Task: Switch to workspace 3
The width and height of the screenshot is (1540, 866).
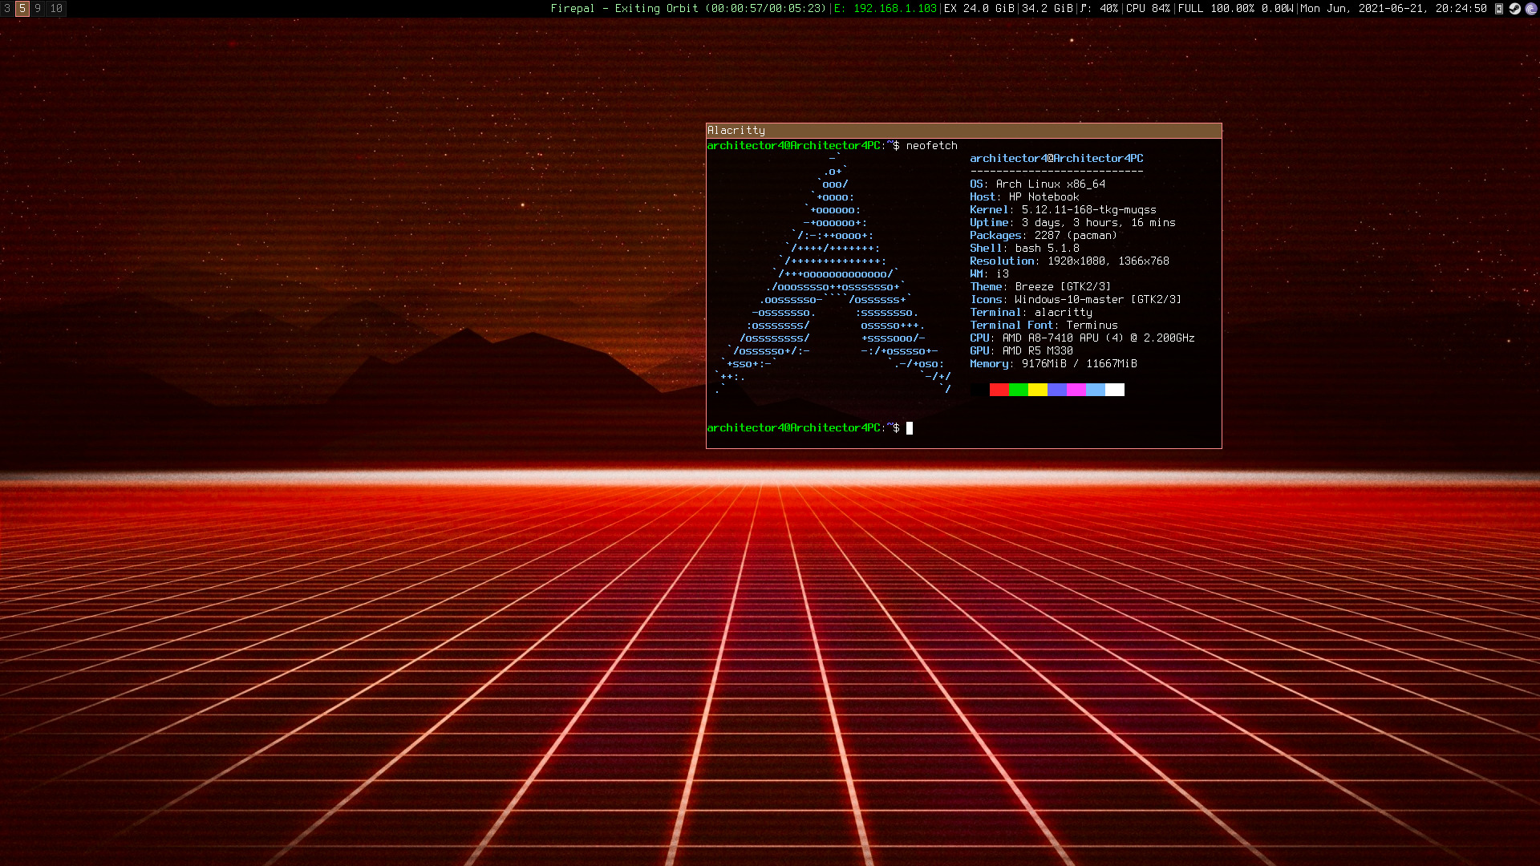Action: 7,9
